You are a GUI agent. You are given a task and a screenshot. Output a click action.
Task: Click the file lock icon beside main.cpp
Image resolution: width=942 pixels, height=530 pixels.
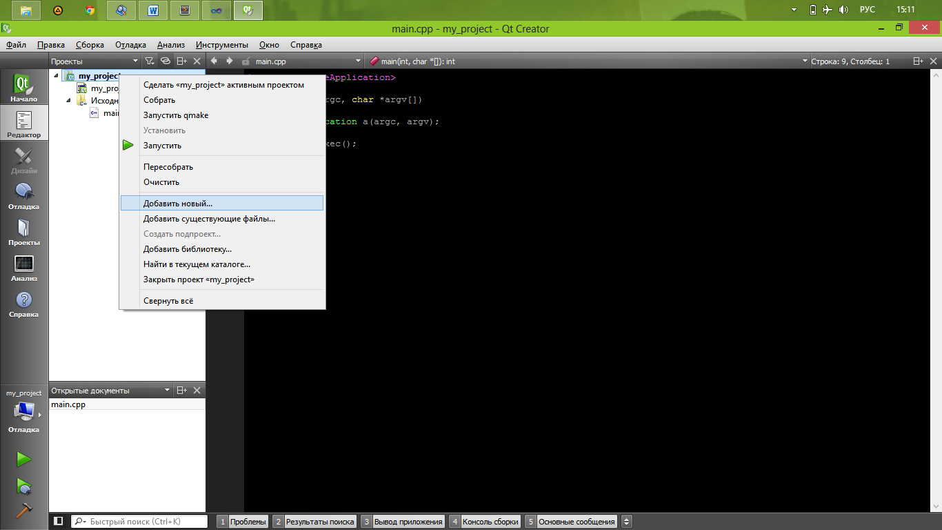coord(245,61)
